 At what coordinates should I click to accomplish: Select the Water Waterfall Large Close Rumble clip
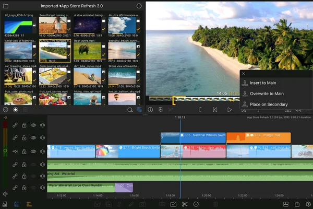click(x=81, y=188)
